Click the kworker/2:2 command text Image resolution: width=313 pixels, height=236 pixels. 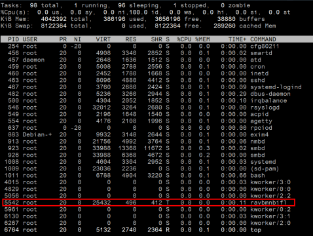point(270,196)
